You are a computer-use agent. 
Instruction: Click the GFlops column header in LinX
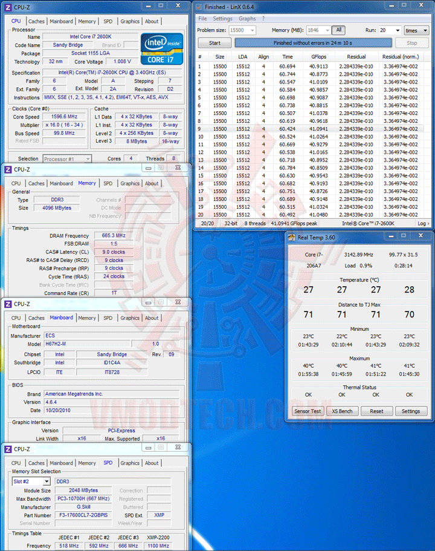(x=319, y=57)
